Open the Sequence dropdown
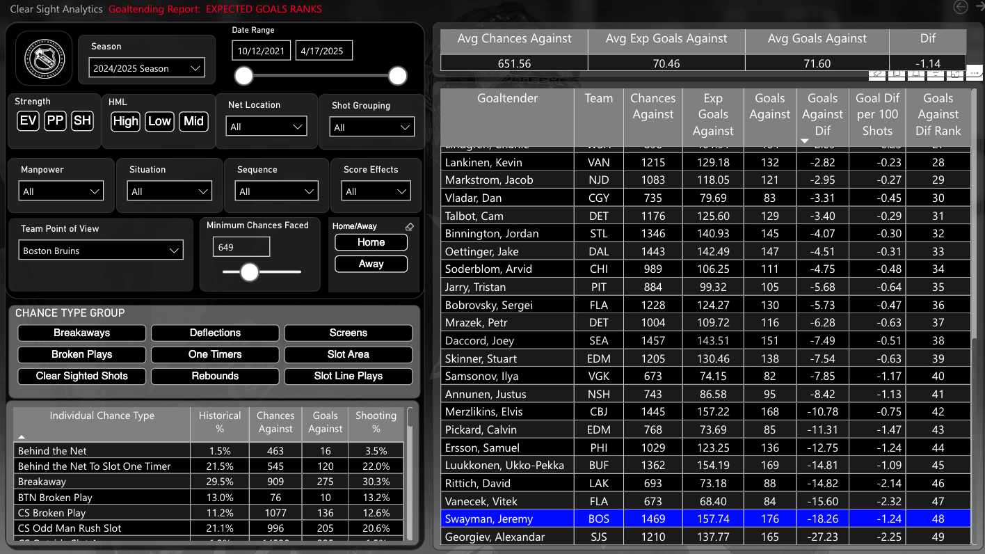Screen dimensions: 985x554 point(277,191)
